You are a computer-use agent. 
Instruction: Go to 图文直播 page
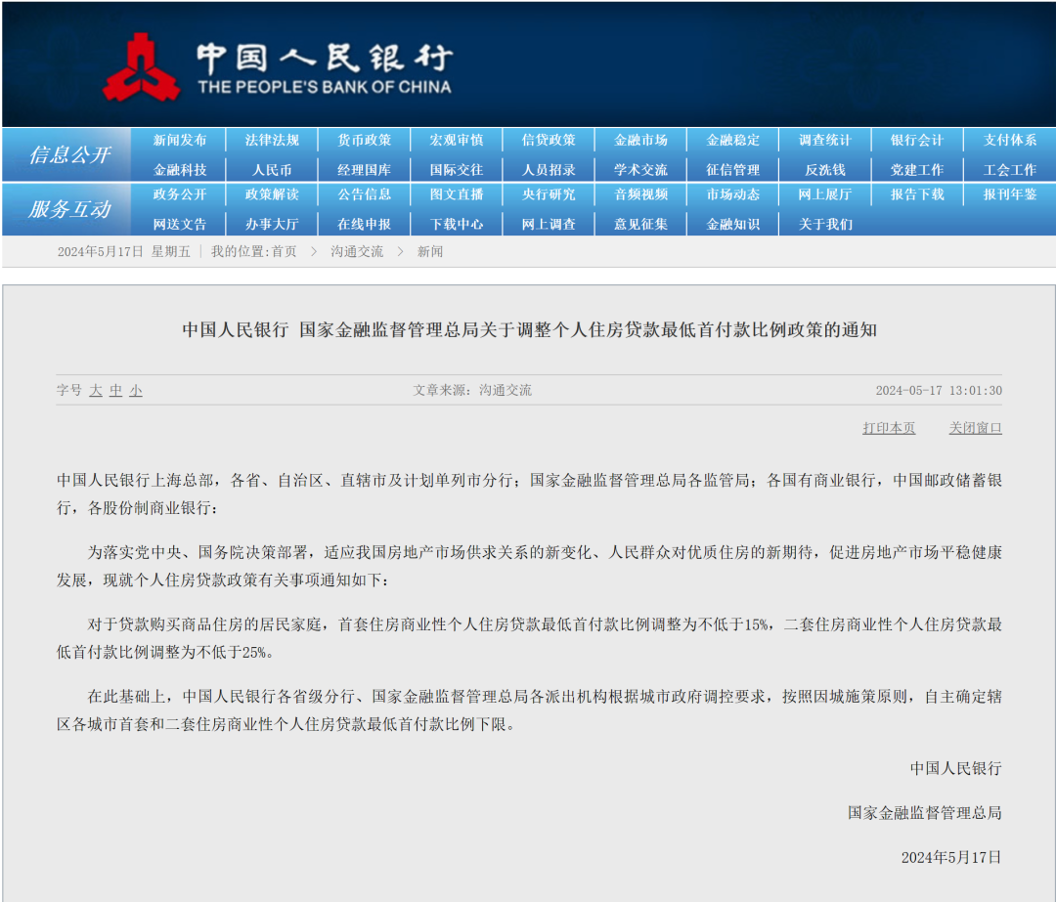(456, 194)
